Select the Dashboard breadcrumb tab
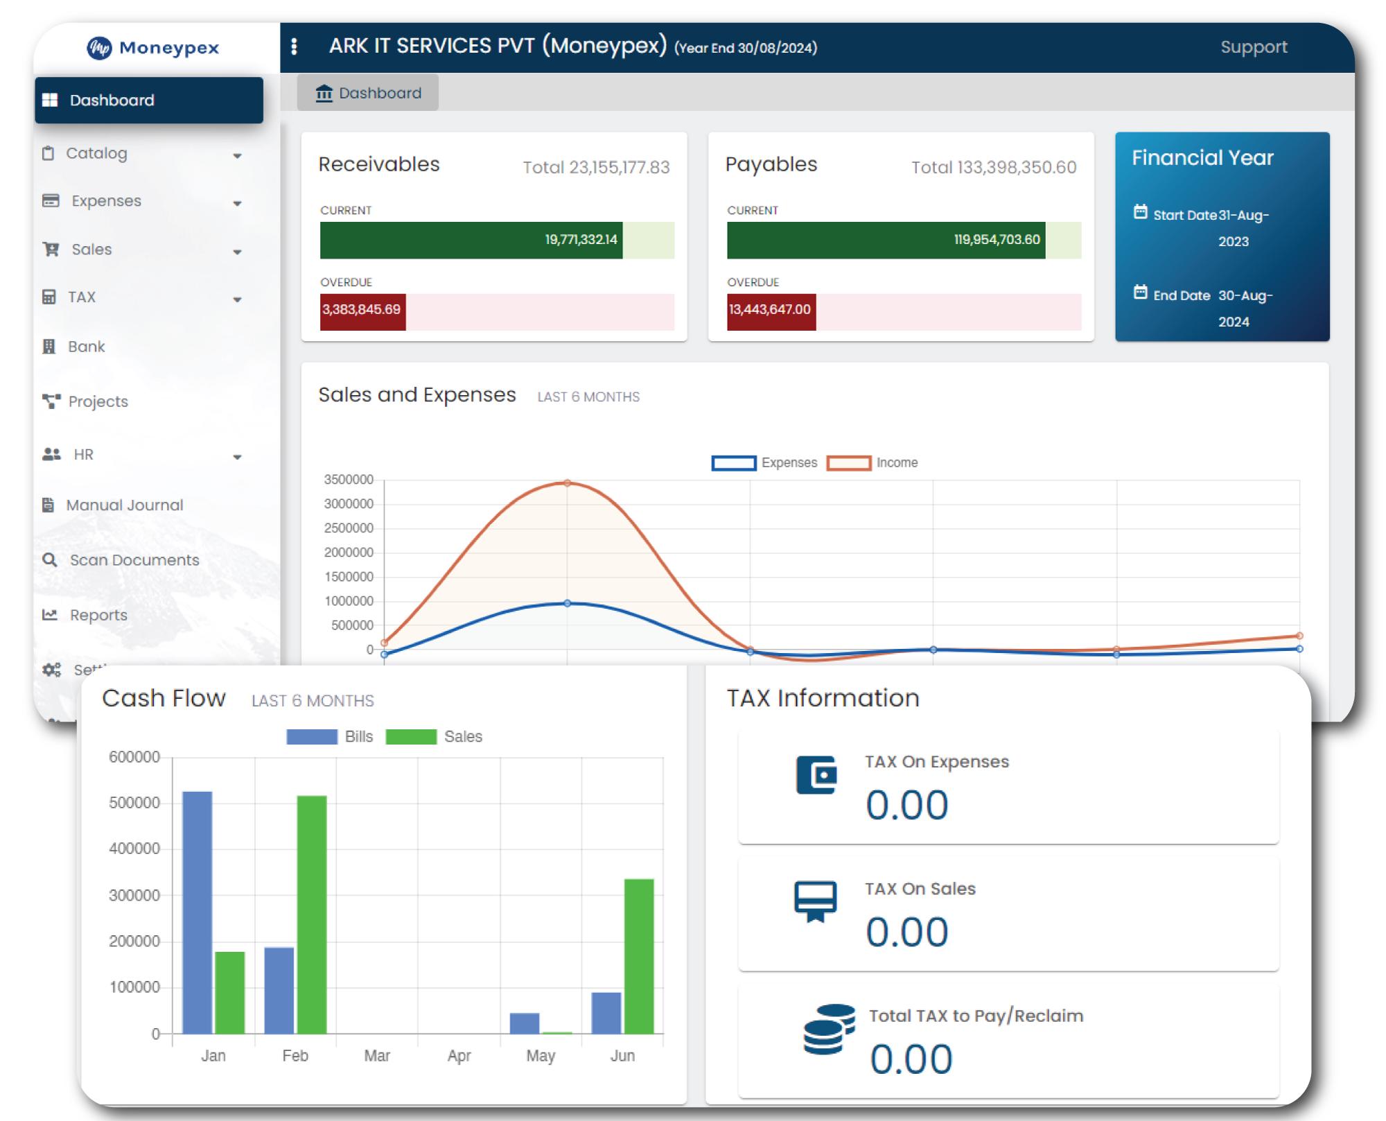Screen dimensions: 1386x1121 (368, 93)
